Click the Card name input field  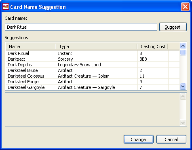81,27
